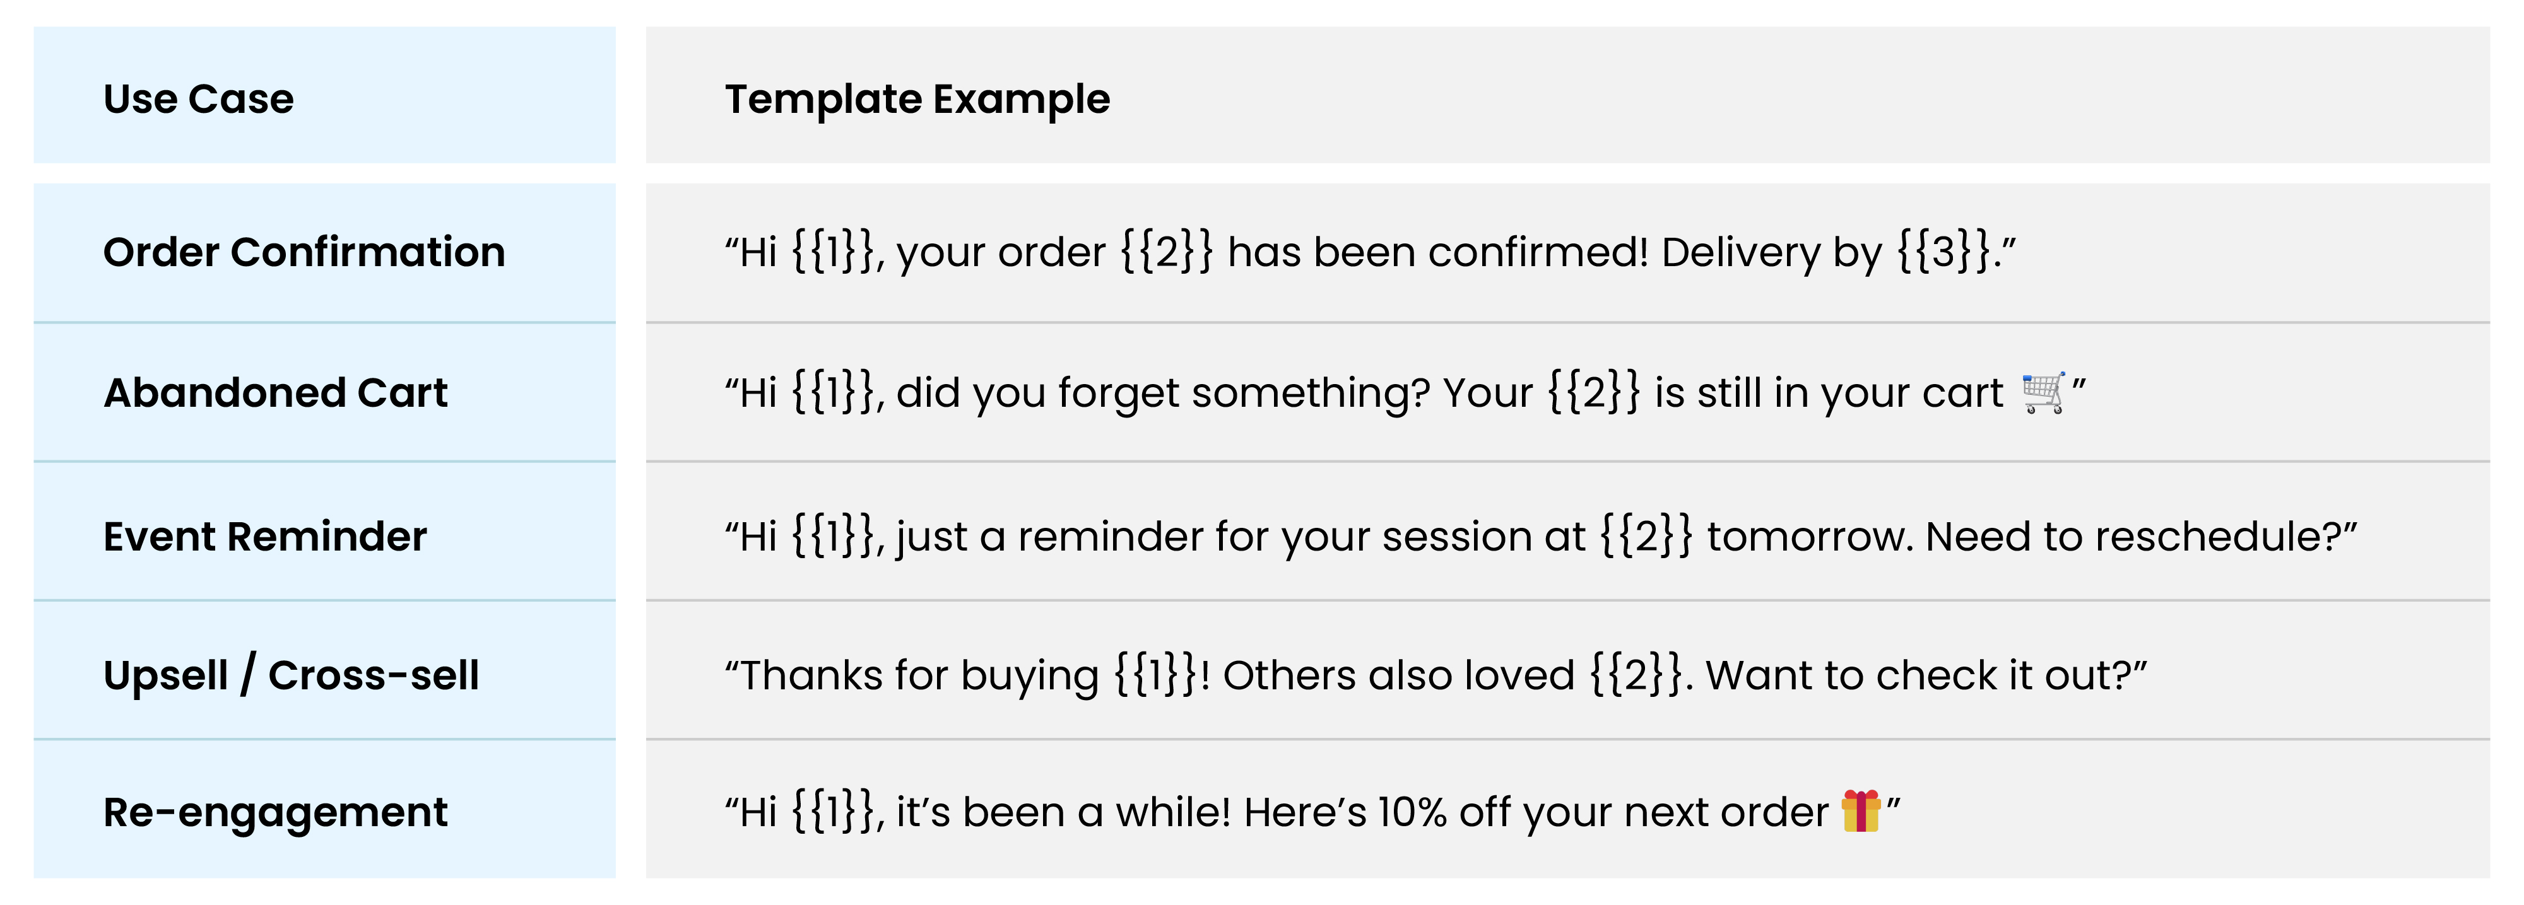2524x905 pixels.
Task: Click the gift box emoji icon
Action: (x=1861, y=811)
